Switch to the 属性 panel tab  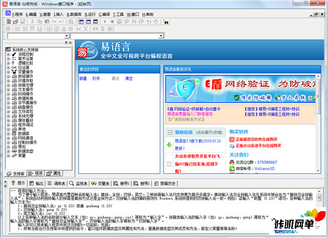tap(54, 173)
